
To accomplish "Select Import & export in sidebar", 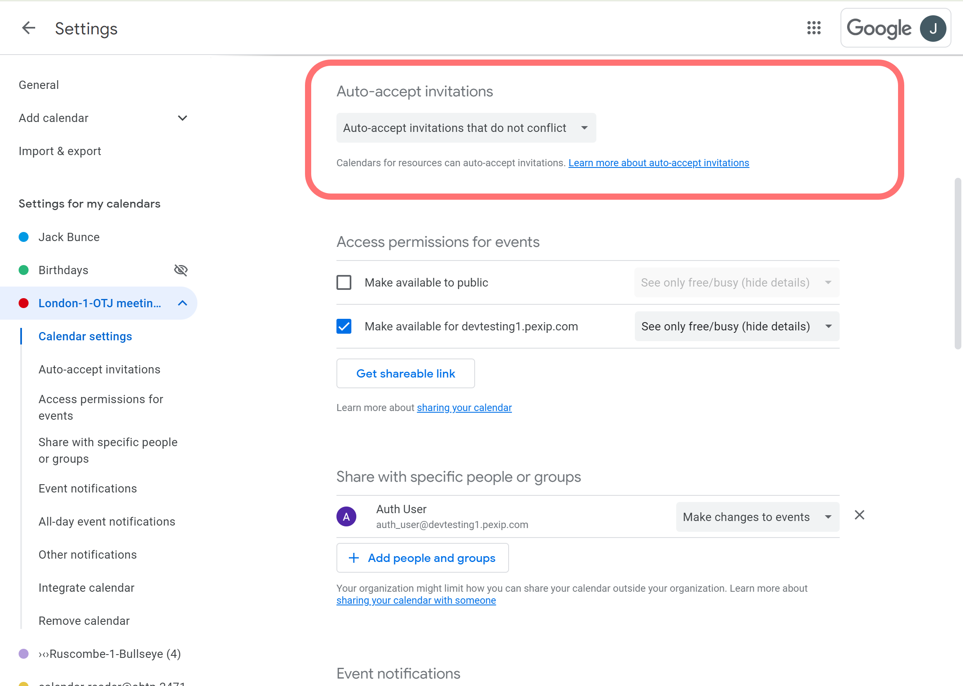I will click(60, 151).
